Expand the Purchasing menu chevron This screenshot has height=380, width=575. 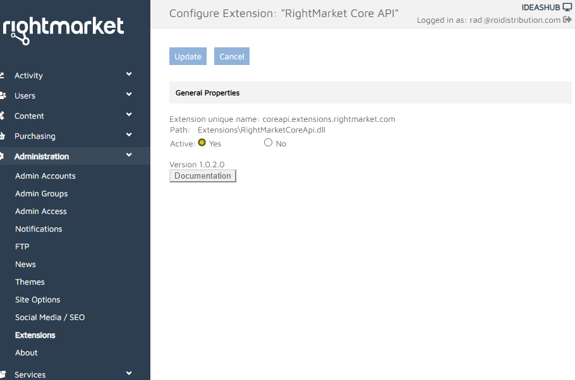pyautogui.click(x=128, y=136)
